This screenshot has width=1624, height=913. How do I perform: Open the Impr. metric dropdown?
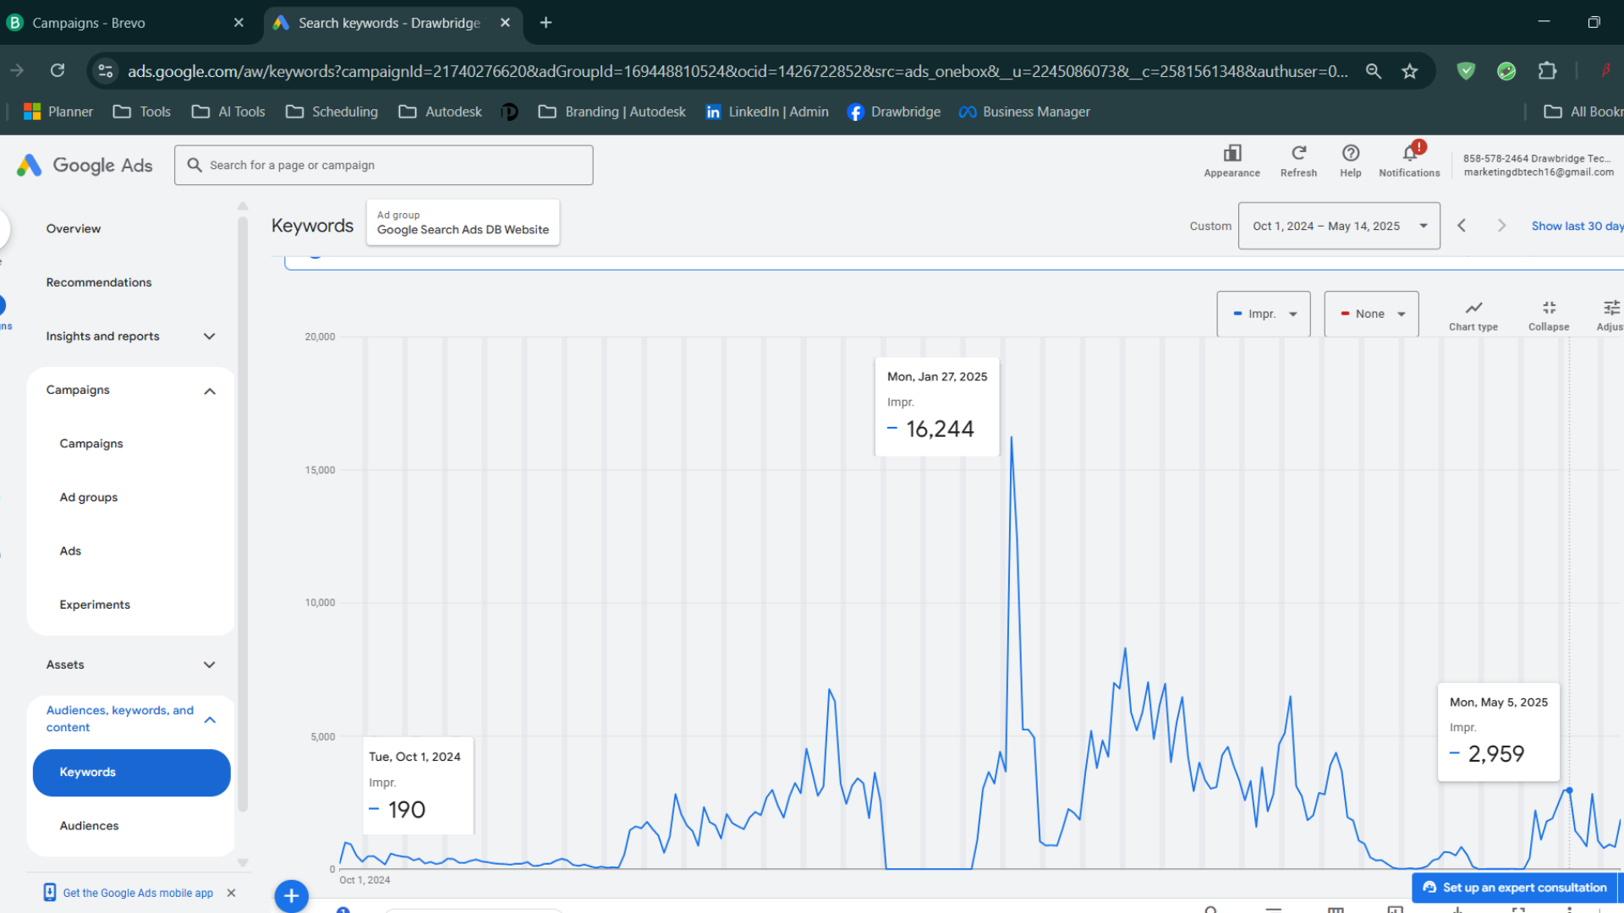[x=1264, y=314]
